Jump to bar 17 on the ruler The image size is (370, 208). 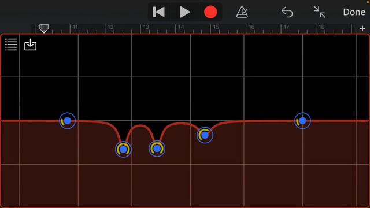click(x=287, y=27)
